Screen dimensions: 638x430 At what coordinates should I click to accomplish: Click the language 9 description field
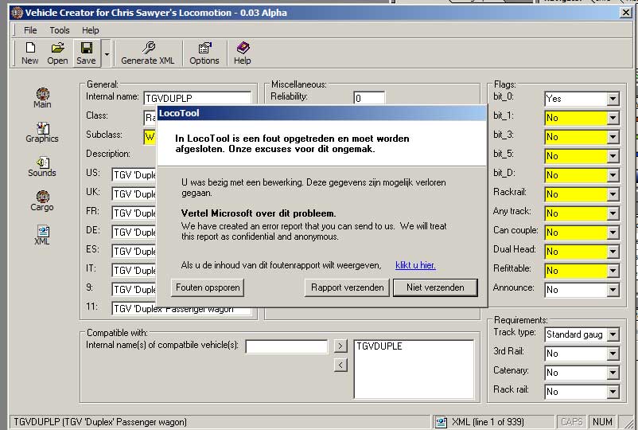pyautogui.click(x=134, y=290)
